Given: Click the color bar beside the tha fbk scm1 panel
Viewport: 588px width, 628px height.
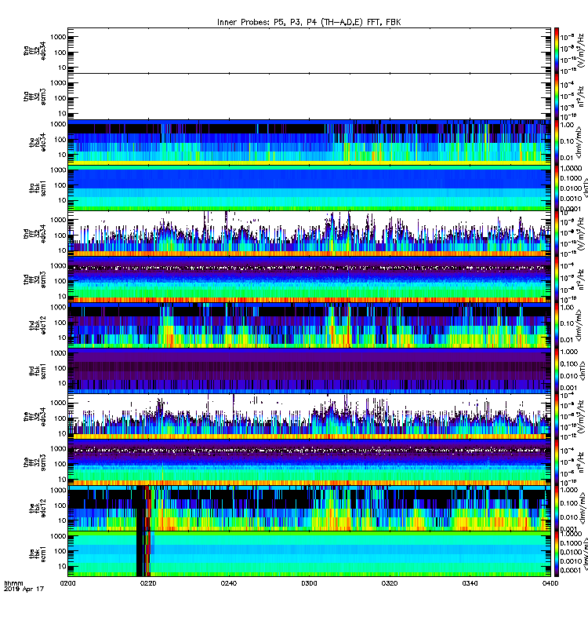Looking at the screenshot, I should (x=557, y=188).
